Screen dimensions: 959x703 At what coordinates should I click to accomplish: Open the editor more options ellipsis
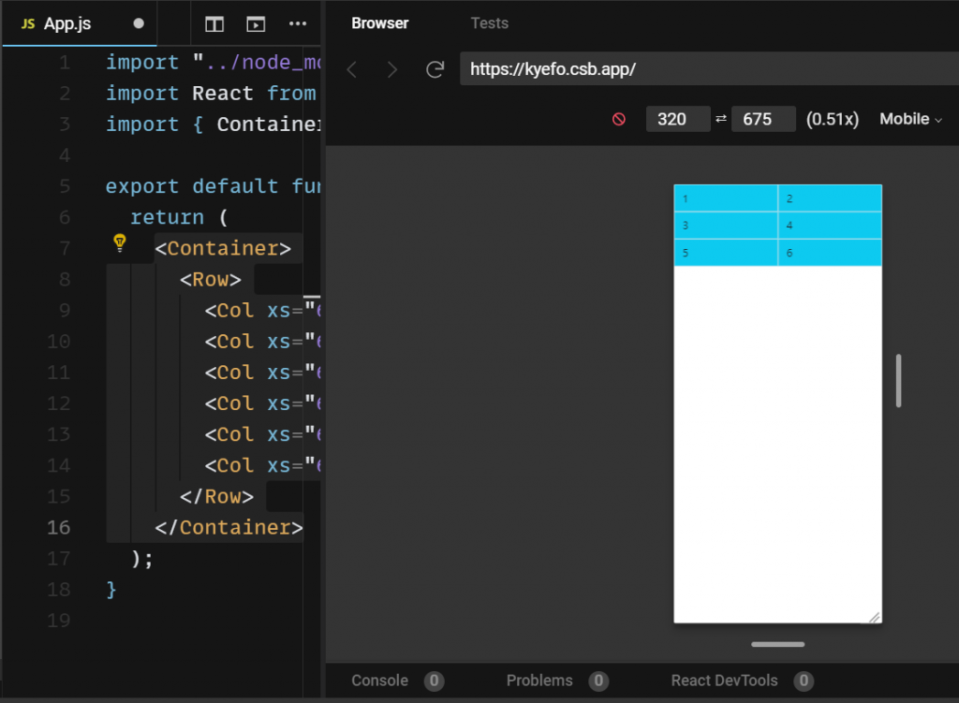point(298,23)
